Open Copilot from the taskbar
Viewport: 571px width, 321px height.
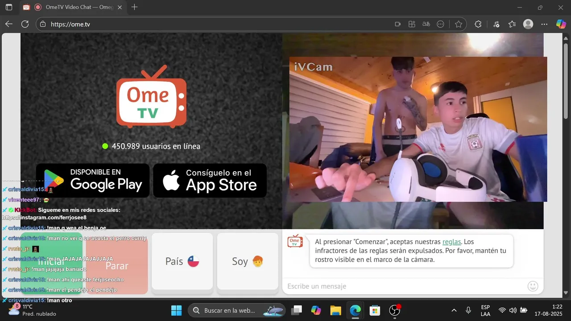tap(316, 310)
